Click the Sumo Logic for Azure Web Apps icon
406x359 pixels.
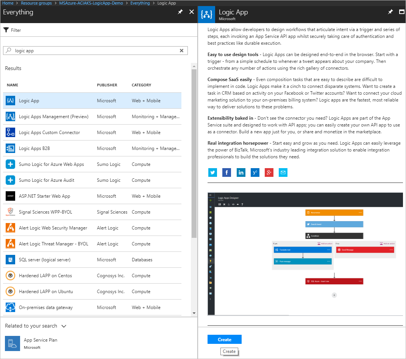[10, 164]
